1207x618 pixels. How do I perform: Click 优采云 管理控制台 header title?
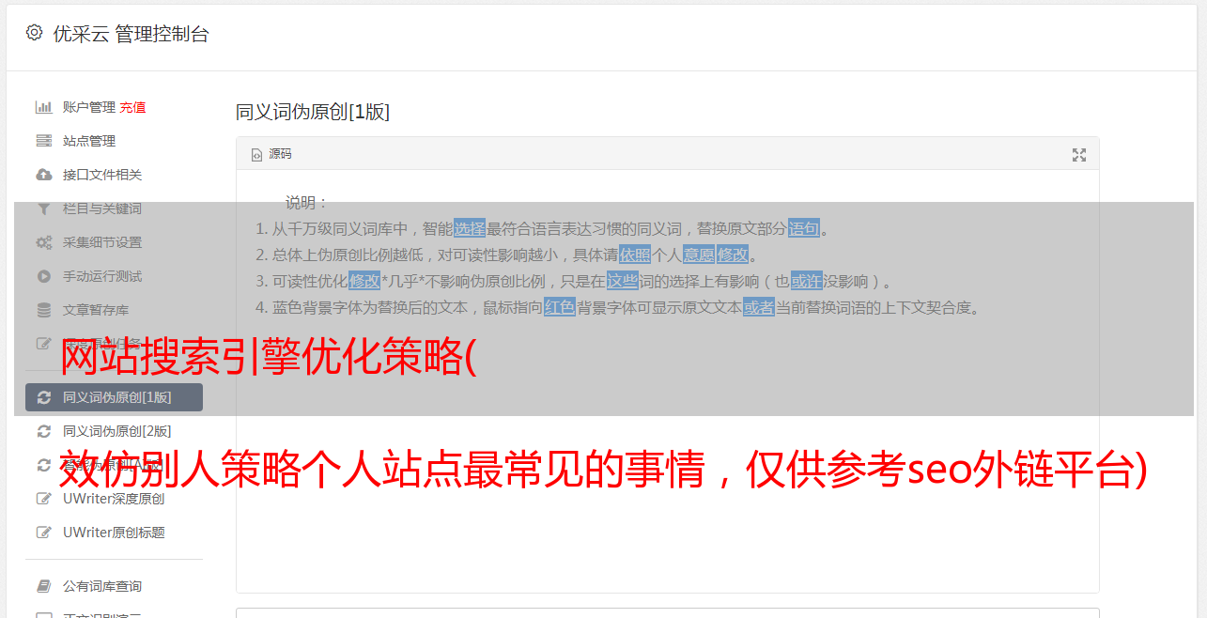[131, 34]
